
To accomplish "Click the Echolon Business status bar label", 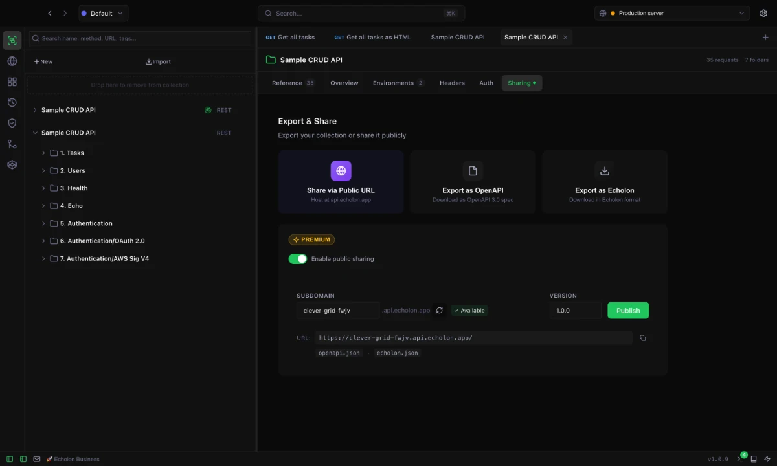I will coord(73,459).
